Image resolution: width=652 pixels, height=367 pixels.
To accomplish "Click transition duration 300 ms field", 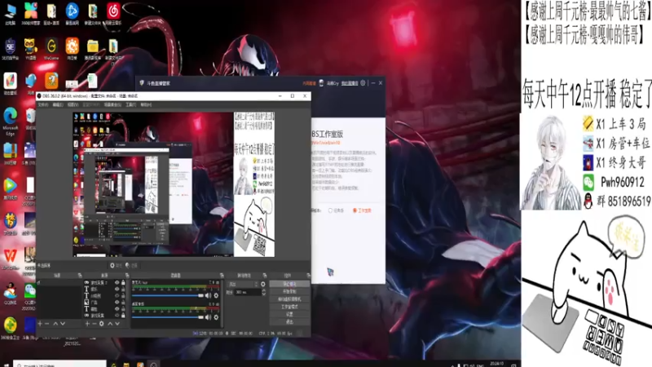I will (x=248, y=293).
